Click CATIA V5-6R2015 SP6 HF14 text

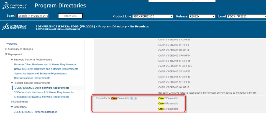[174, 55]
